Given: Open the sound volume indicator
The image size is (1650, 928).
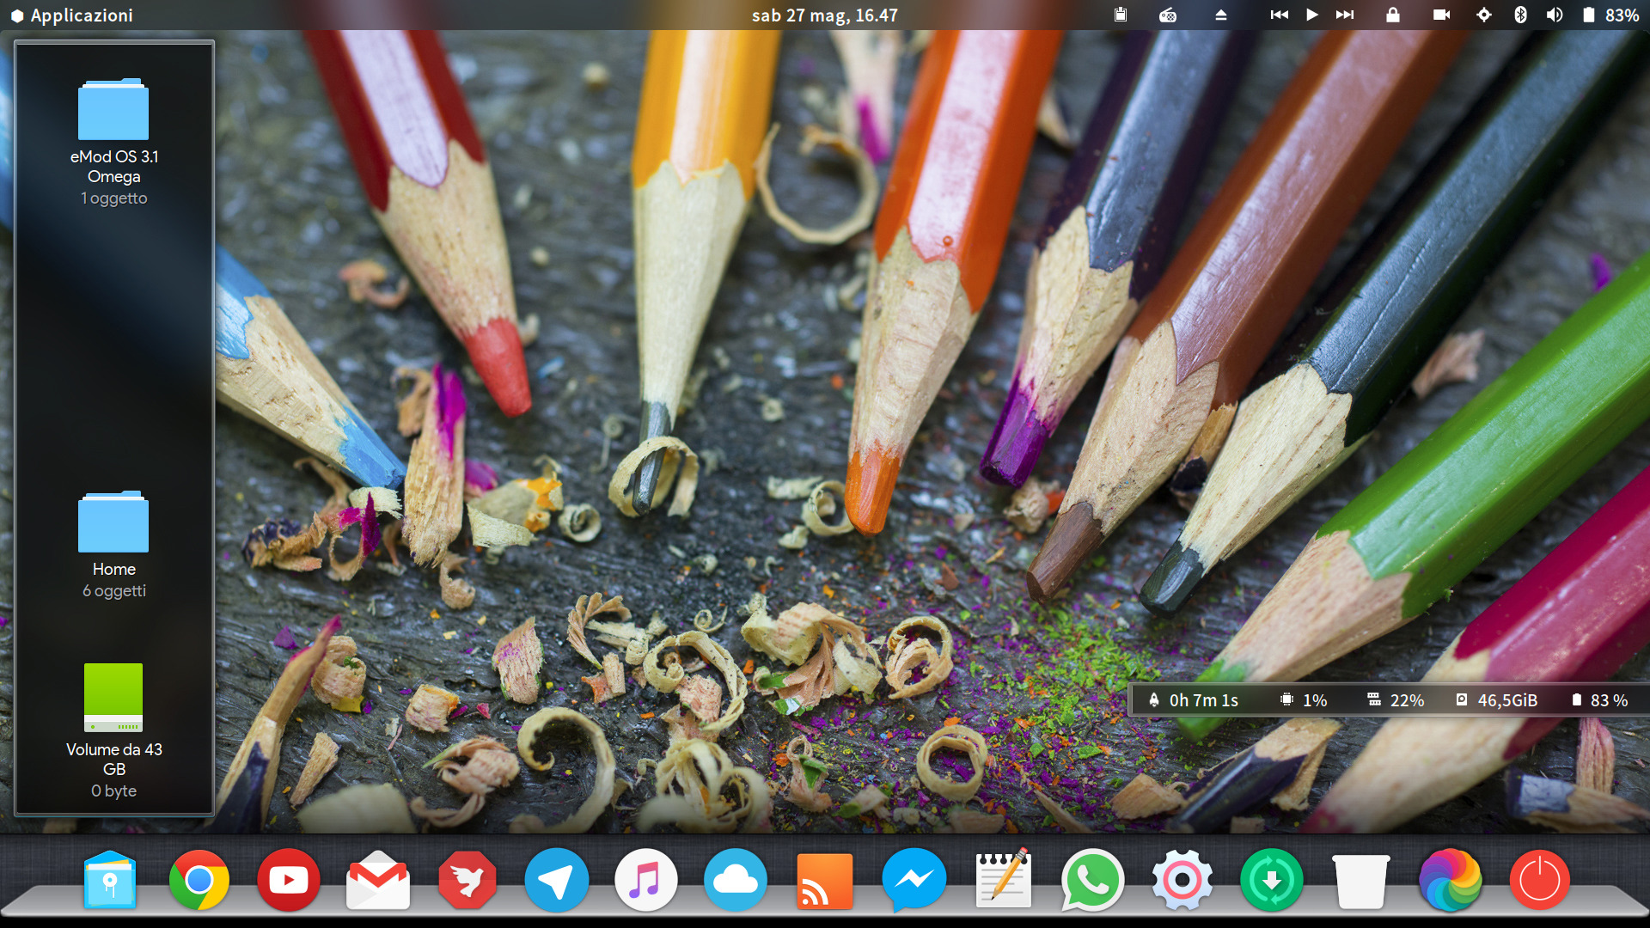Looking at the screenshot, I should pos(1555,15).
